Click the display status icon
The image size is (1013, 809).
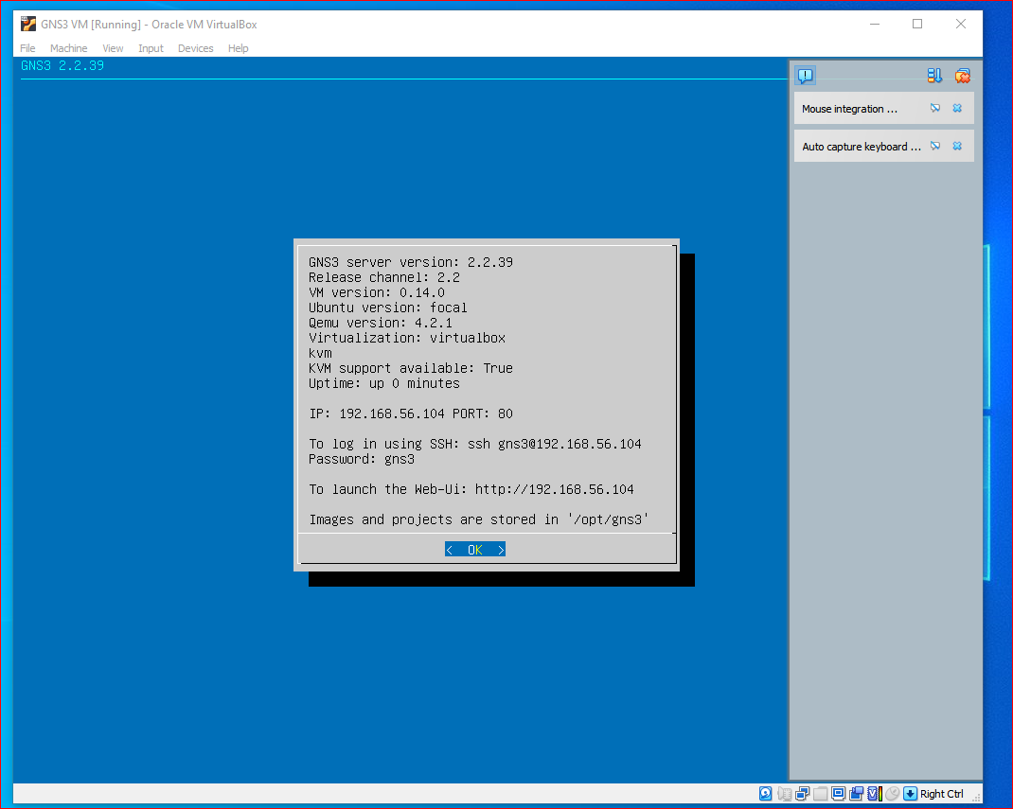[x=838, y=793]
